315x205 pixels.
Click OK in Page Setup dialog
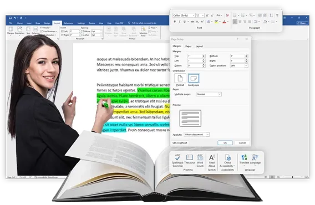[225, 143]
